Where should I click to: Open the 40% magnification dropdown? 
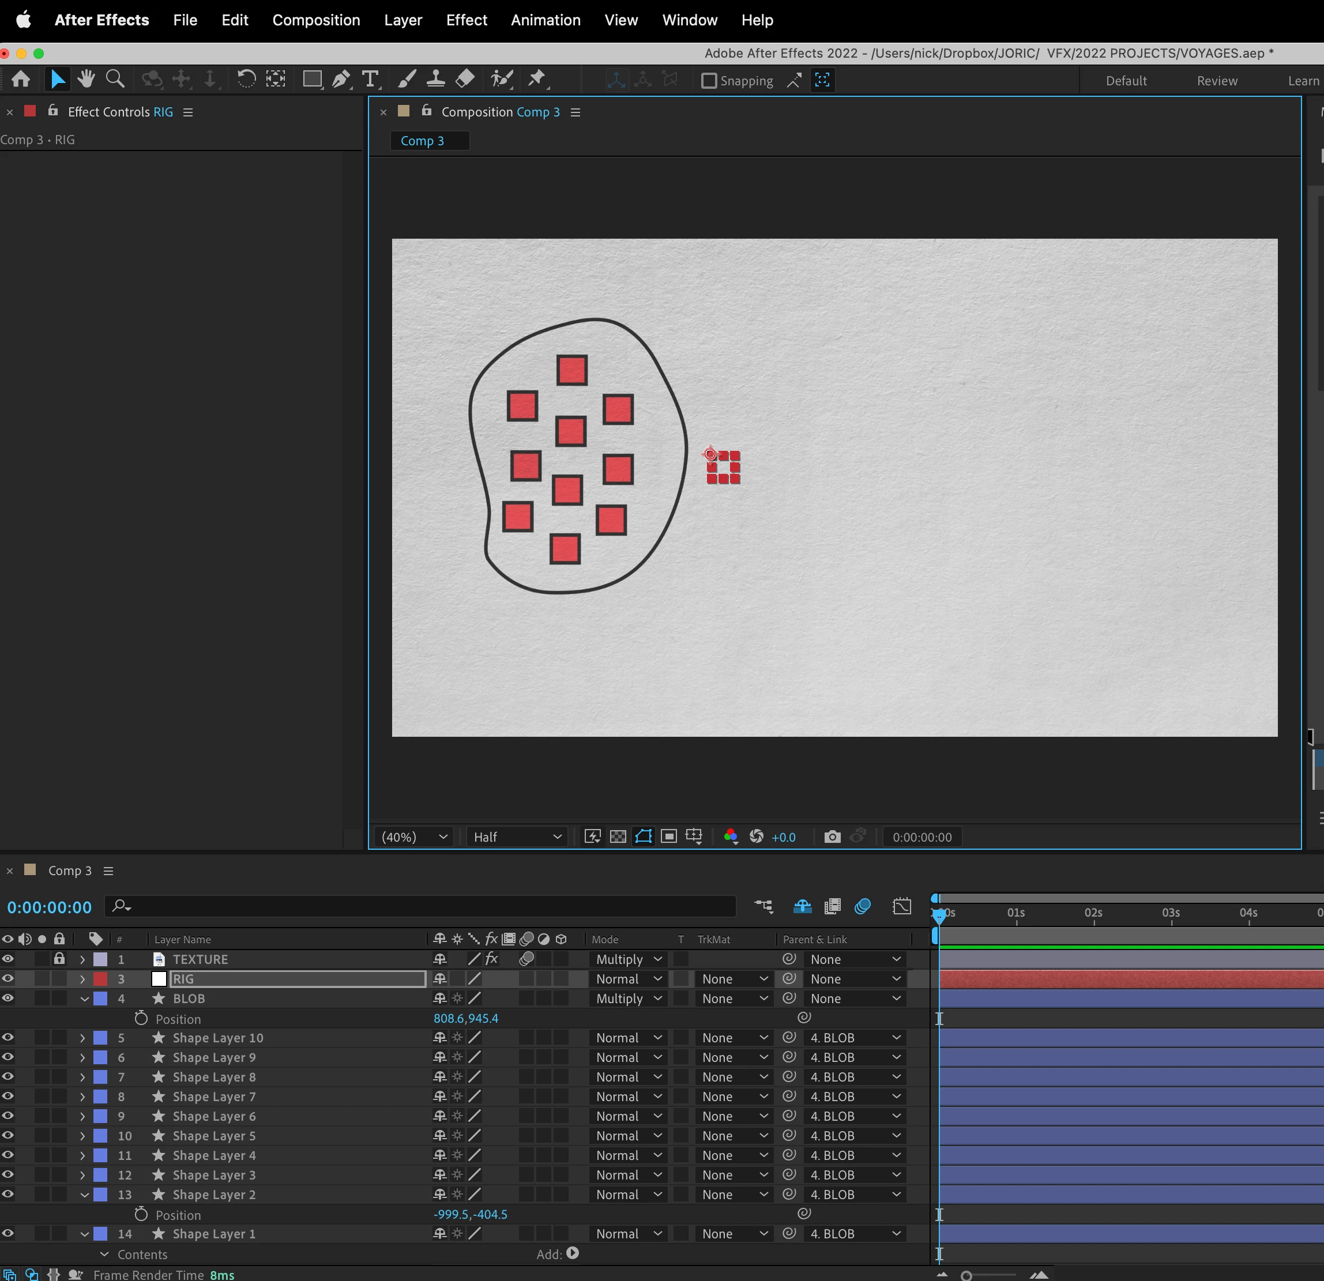point(415,837)
